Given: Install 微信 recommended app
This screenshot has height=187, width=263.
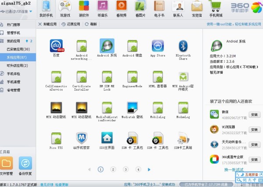Looking at the screenshot, I should (254, 115).
